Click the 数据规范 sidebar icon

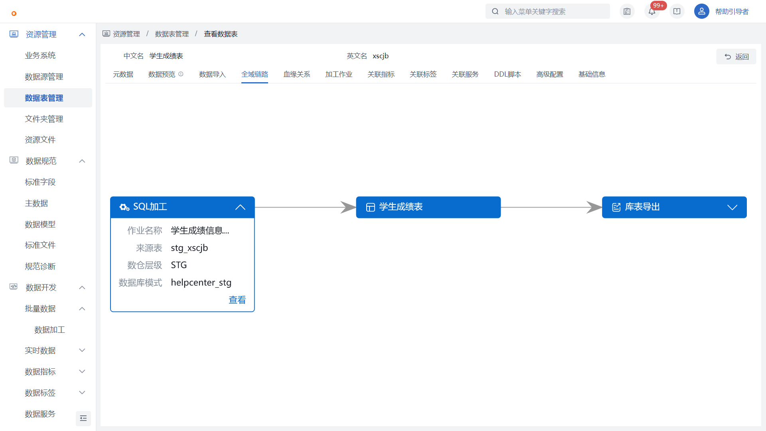point(14,160)
